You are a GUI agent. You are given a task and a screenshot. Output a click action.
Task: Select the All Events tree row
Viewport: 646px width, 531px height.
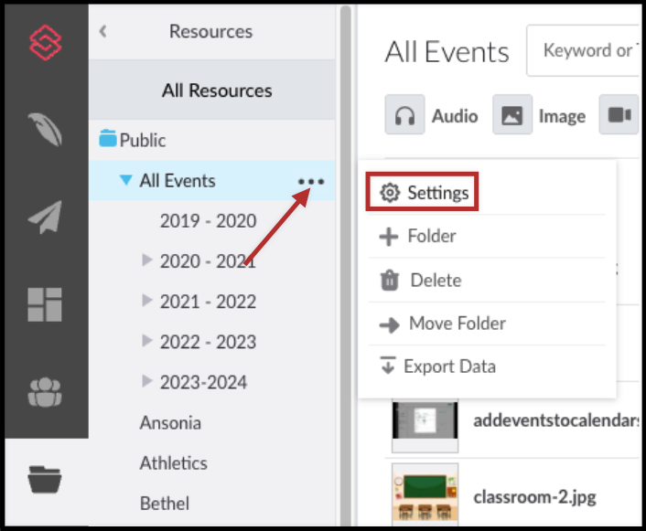tap(212, 181)
